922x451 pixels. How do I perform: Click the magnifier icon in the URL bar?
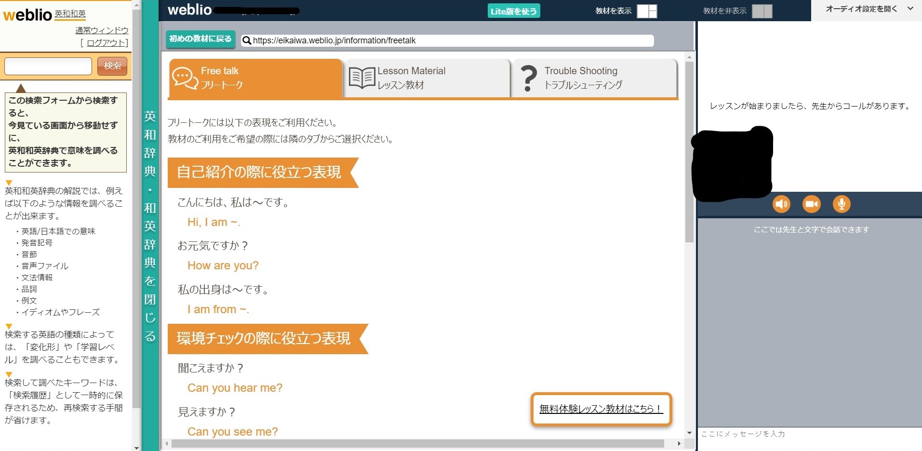(x=246, y=40)
